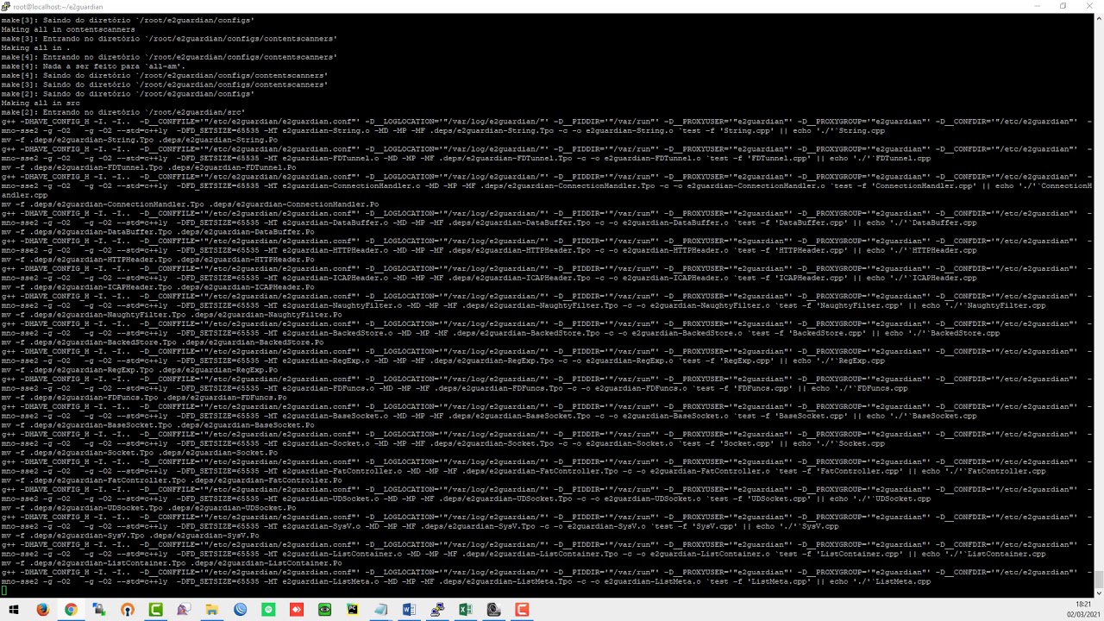Minimize the PuTTY terminal window
Image resolution: width=1104 pixels, height=621 pixels.
(x=1037, y=6)
